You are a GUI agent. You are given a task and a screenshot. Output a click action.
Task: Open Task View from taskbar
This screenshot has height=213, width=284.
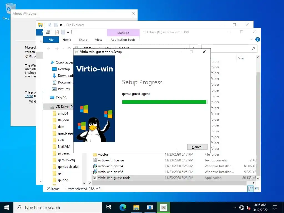coord(109,207)
